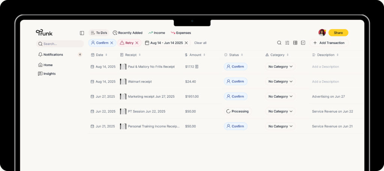Screen dimensions: 384x171
Task: Switch to the Recently Added tab
Action: tap(127, 33)
